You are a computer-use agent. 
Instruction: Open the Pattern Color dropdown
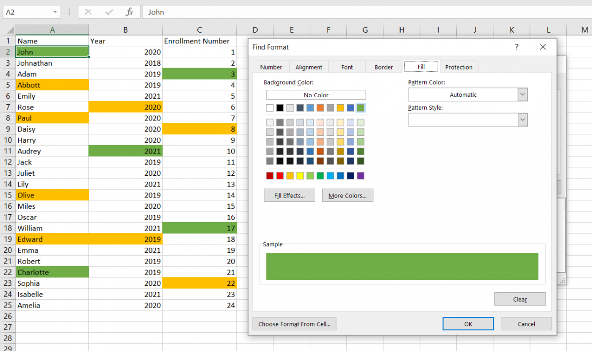click(x=522, y=95)
